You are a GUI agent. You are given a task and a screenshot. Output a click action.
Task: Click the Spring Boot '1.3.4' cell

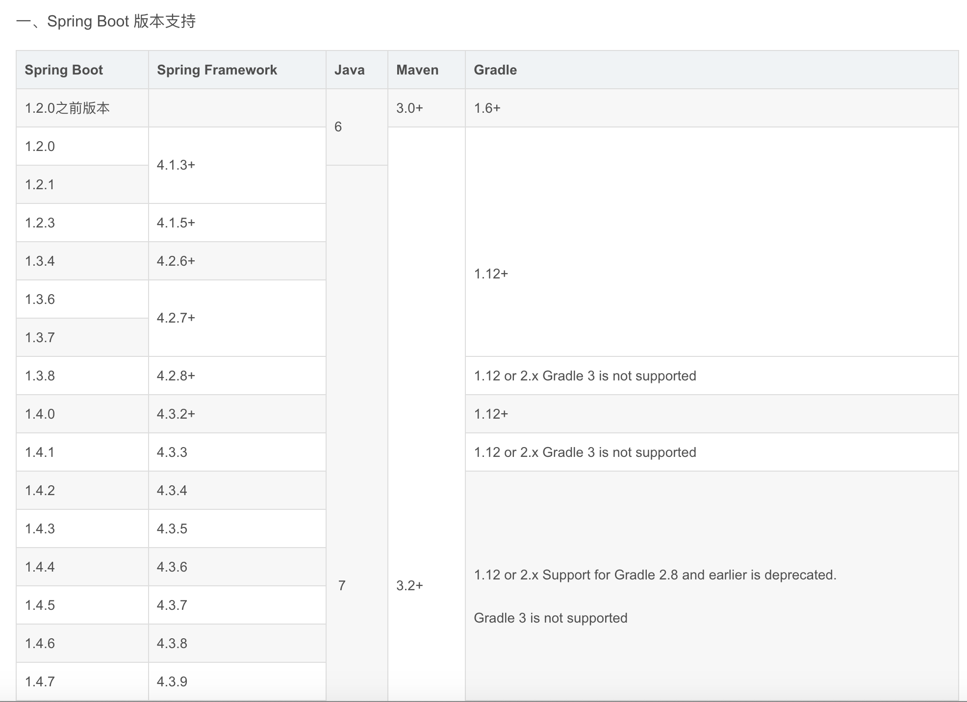point(82,261)
